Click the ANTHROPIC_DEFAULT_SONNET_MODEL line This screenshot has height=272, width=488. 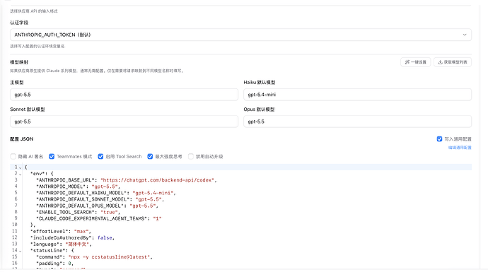click(100, 199)
